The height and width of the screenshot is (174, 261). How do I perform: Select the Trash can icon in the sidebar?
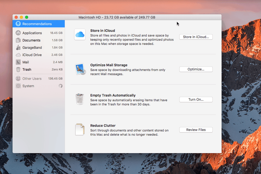pyautogui.click(x=18, y=69)
